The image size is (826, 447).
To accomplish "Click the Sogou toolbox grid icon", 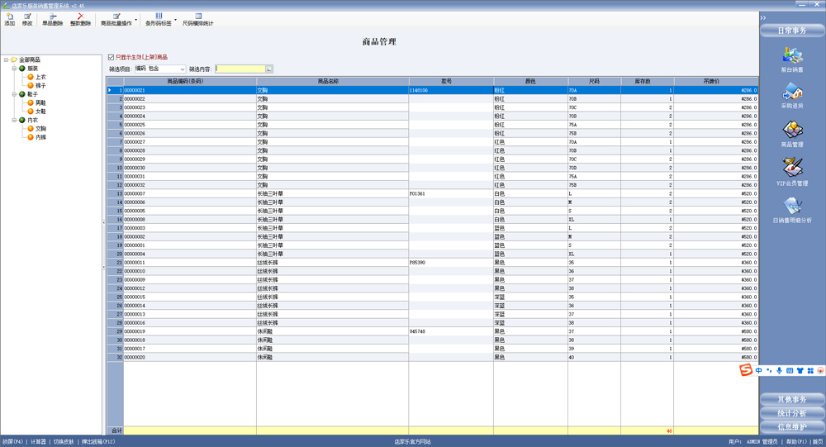I will [x=810, y=370].
